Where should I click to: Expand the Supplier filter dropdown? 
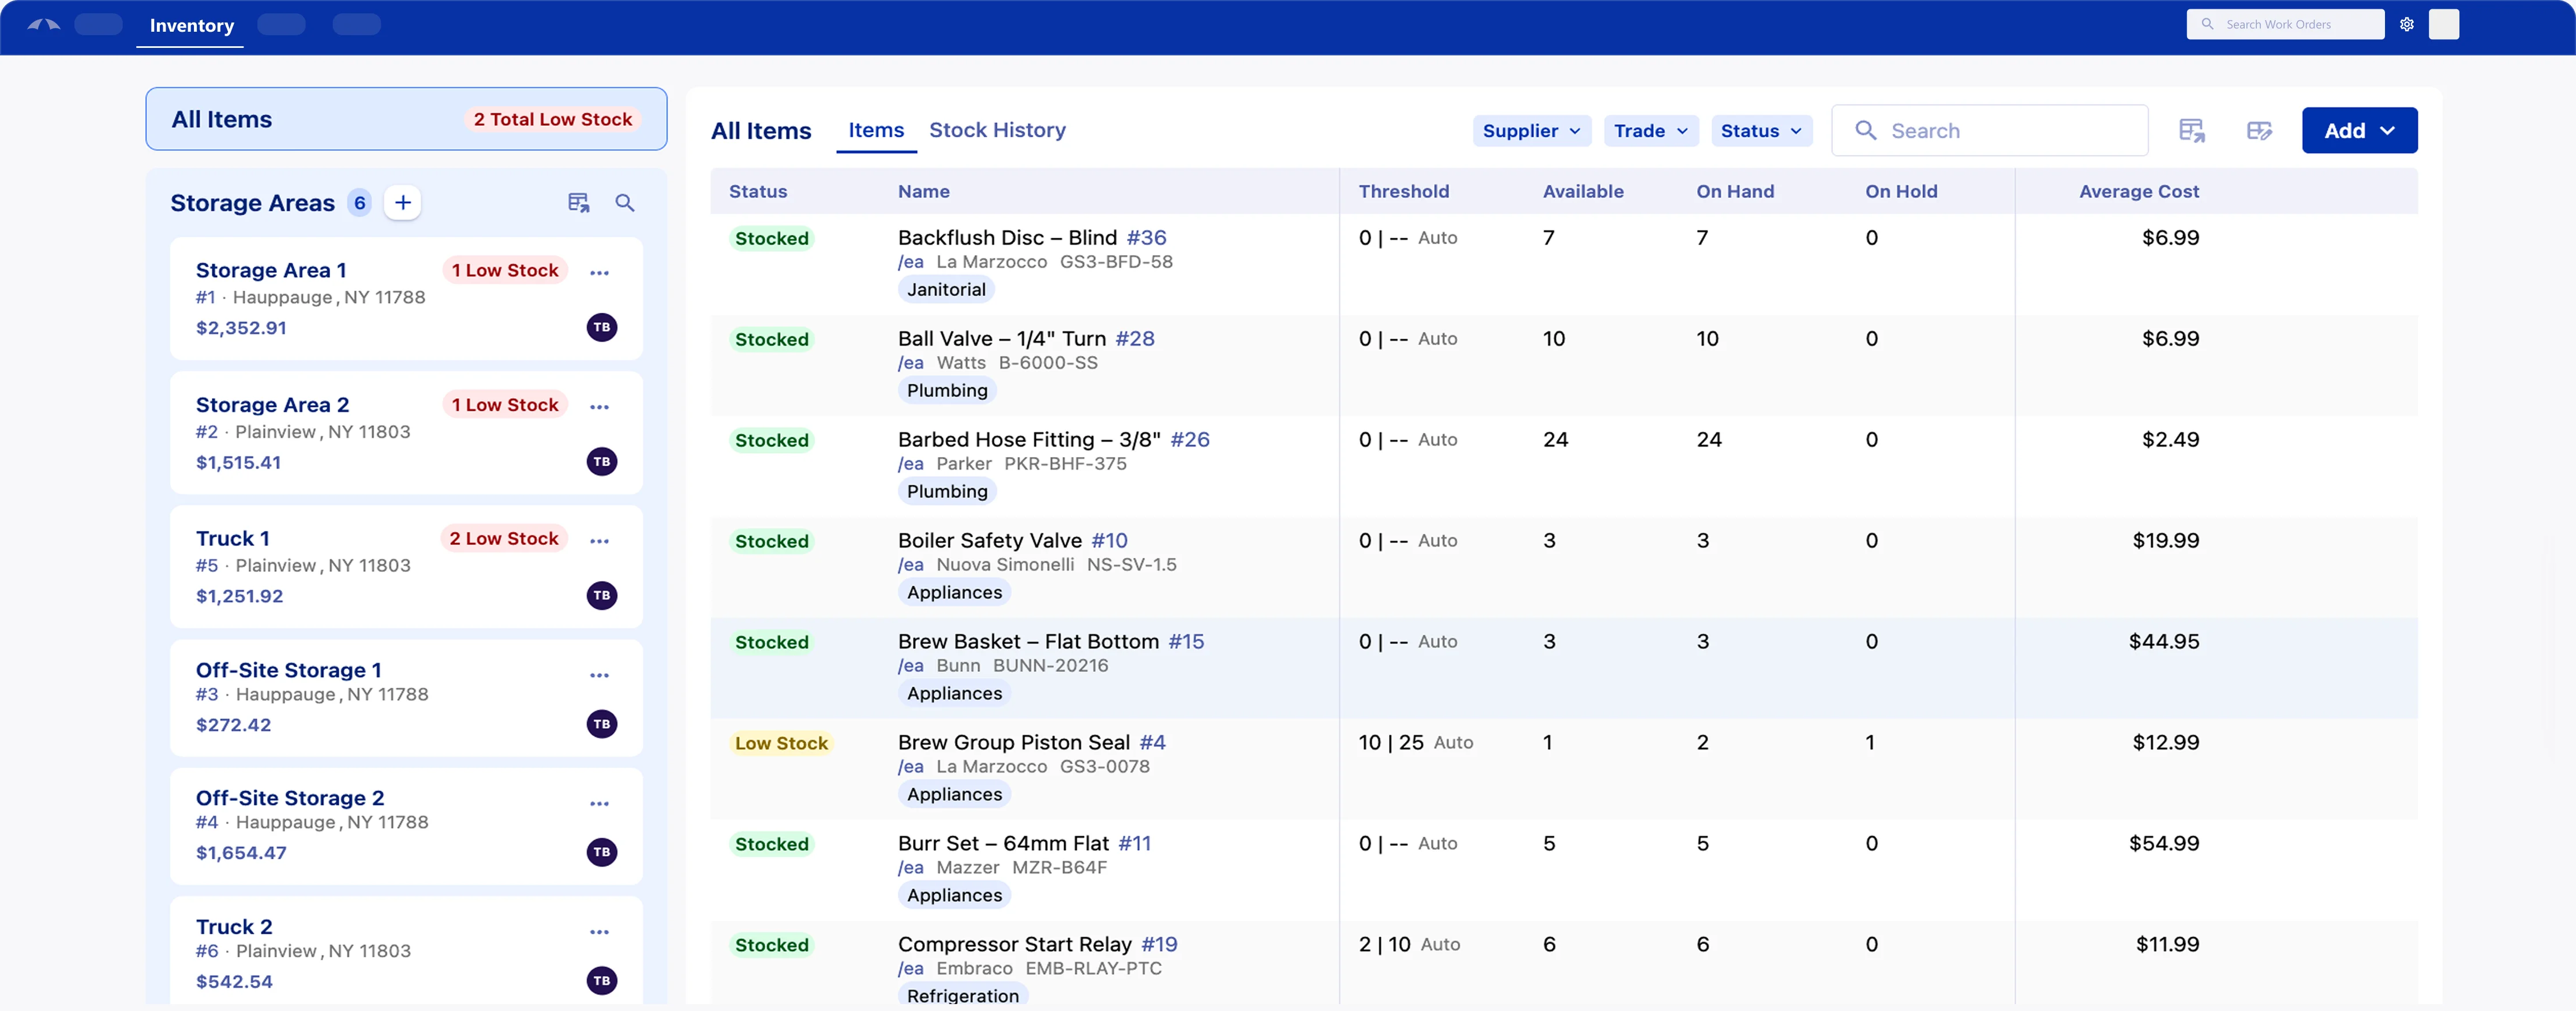1531,131
